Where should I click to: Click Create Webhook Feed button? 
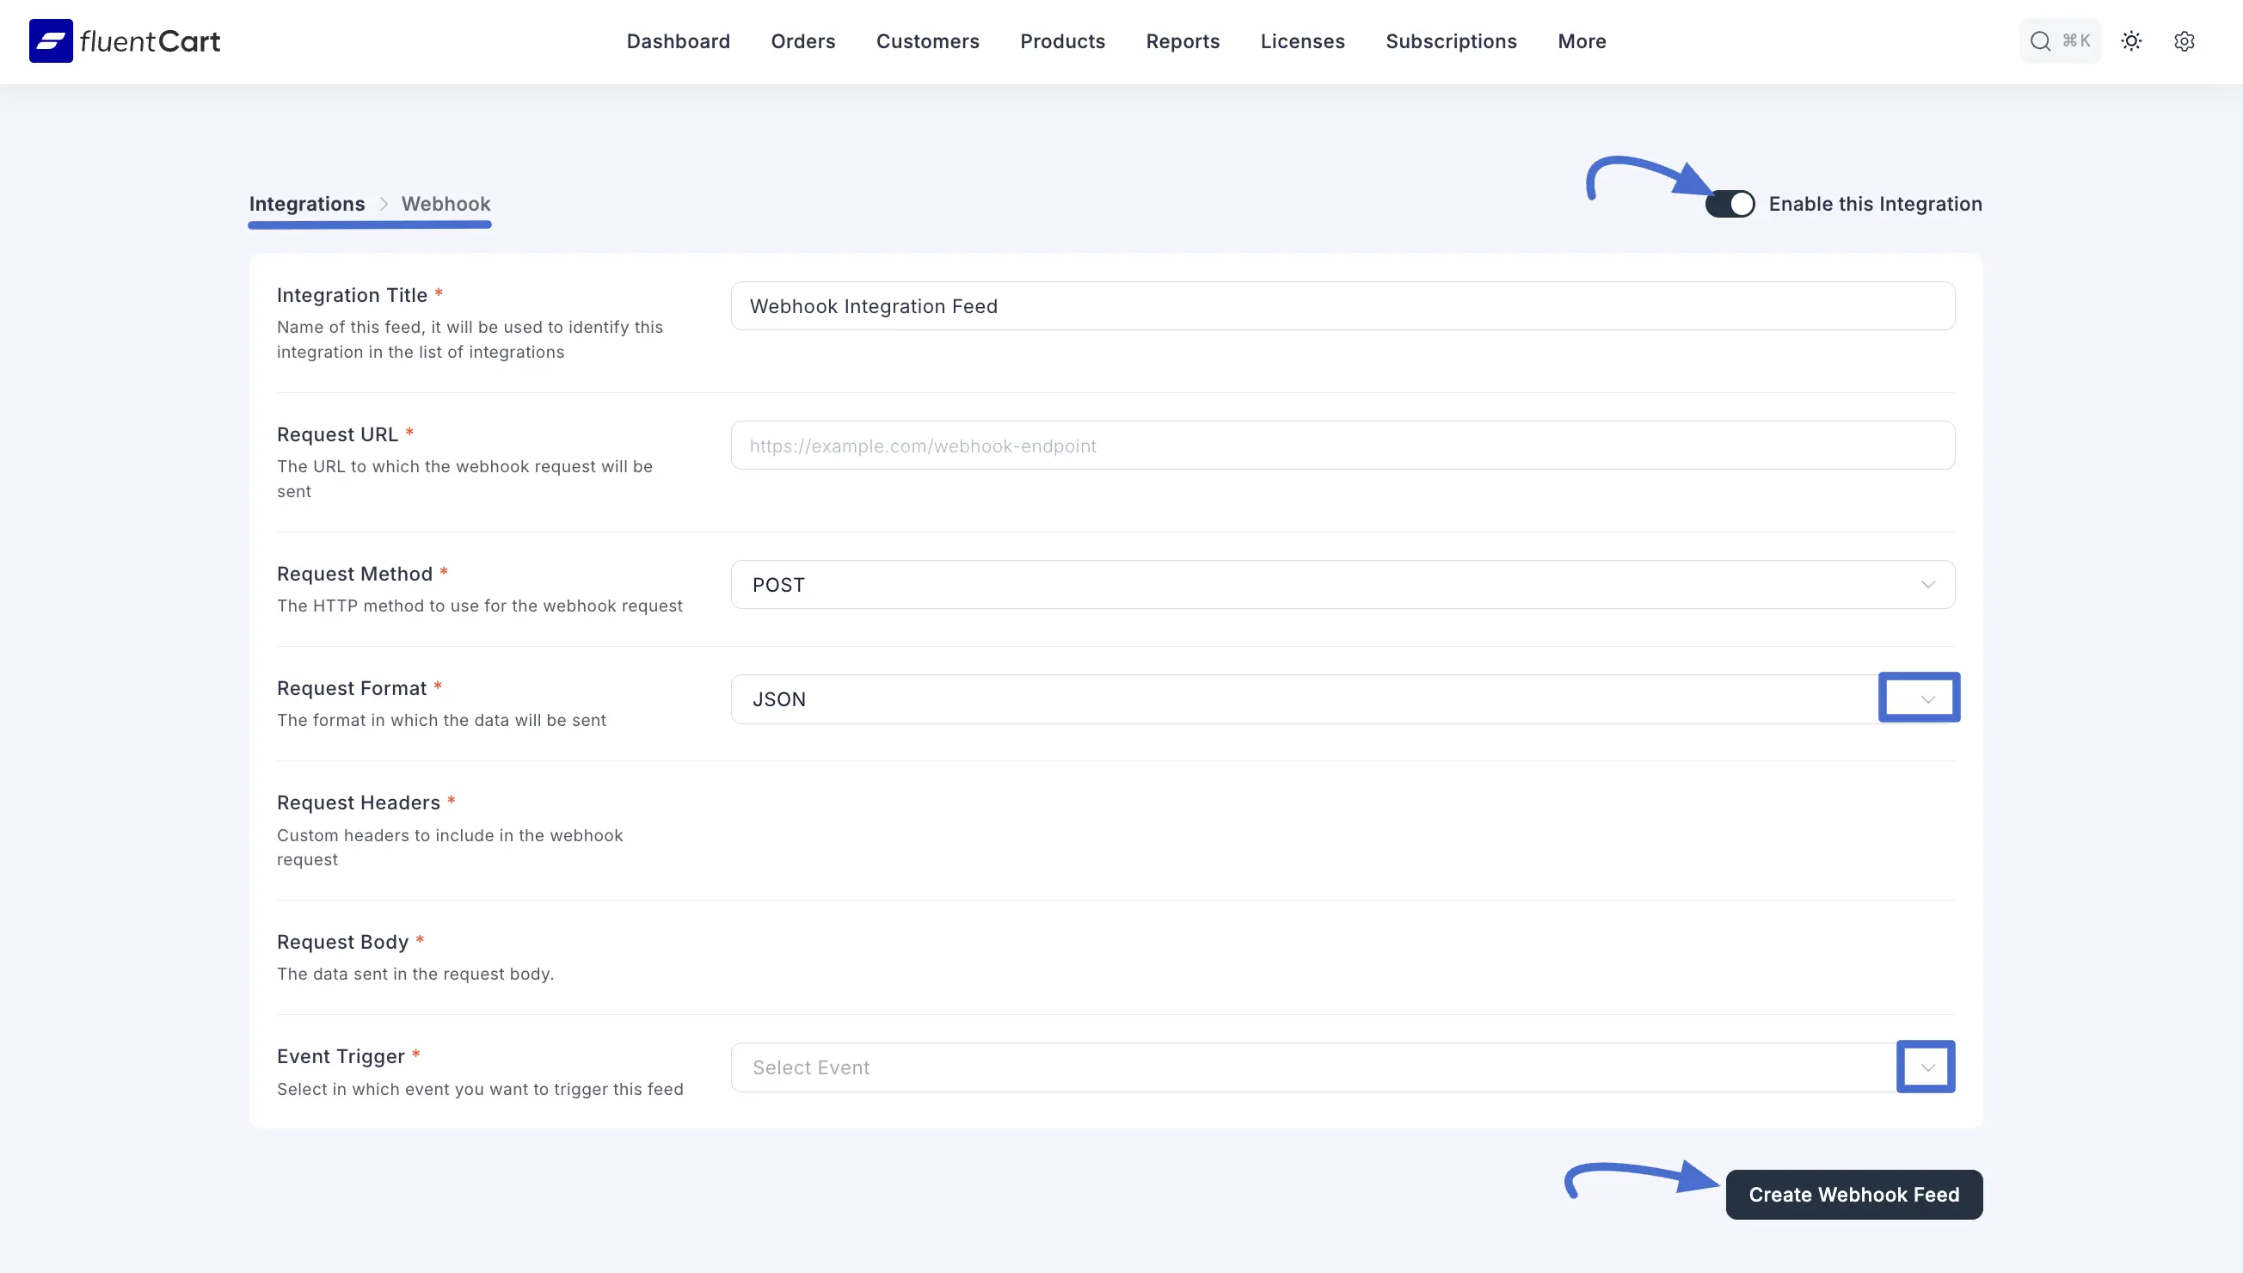pos(1853,1195)
